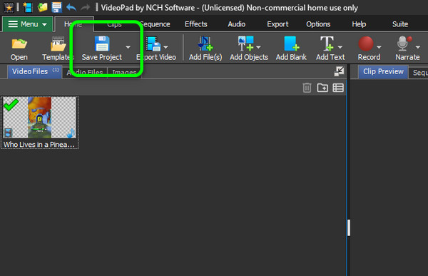The height and width of the screenshot is (276, 428).
Task: Expand the Add Text dropdown arrow
Action: [340, 47]
